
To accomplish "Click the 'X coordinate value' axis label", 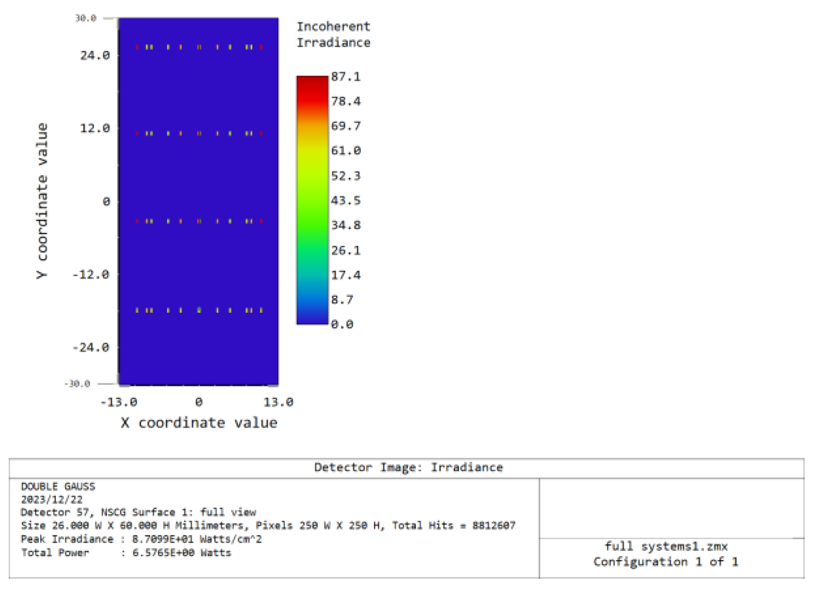I will 199,423.
